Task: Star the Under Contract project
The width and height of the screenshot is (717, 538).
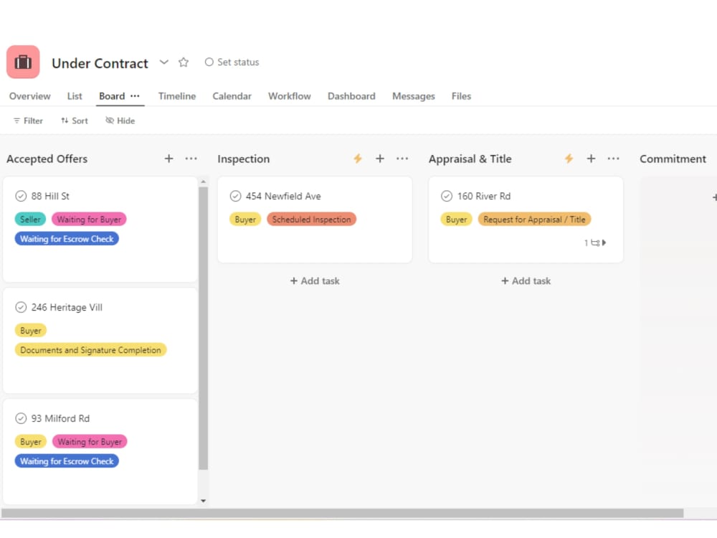Action: 184,62
